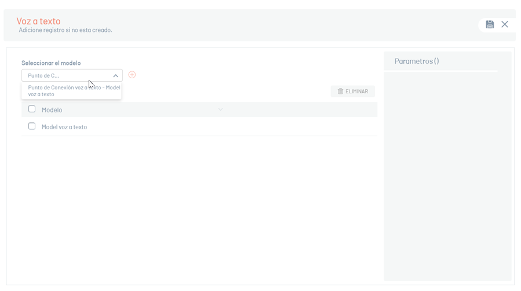Add a new model with the plus icon
This screenshot has height=291, width=521.
pyautogui.click(x=132, y=75)
